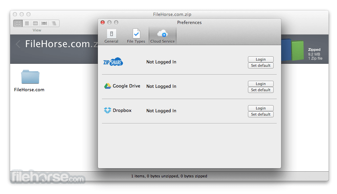The height and width of the screenshot is (194, 337).
Task: Click the Dropbox icon
Action: [107, 111]
